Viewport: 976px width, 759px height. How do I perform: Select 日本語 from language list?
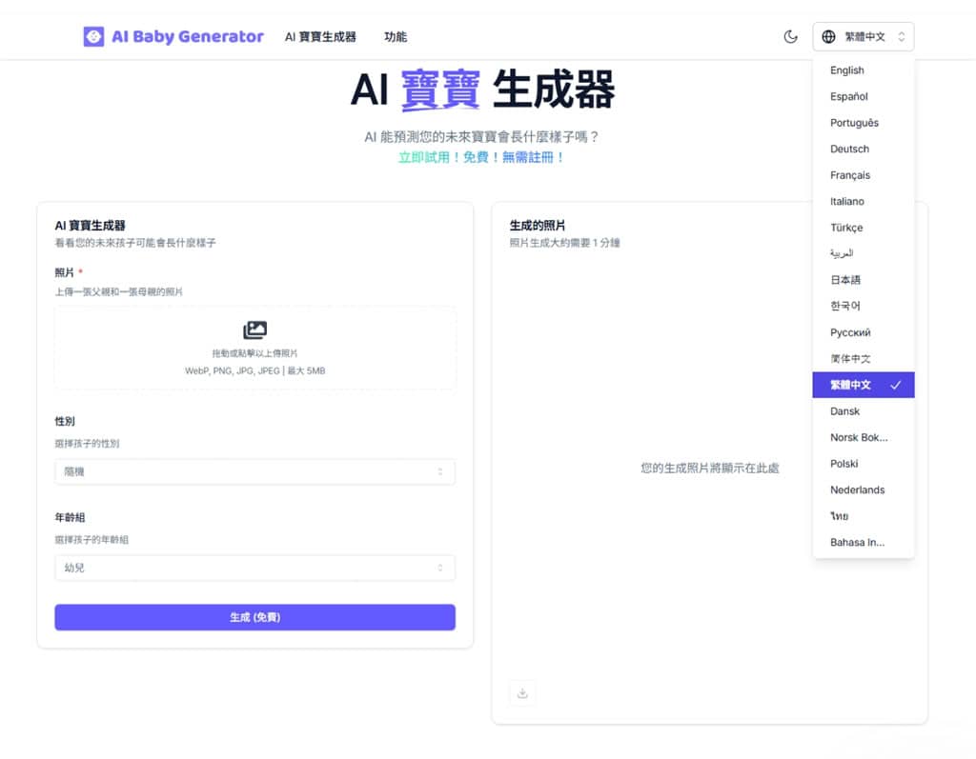click(864, 280)
